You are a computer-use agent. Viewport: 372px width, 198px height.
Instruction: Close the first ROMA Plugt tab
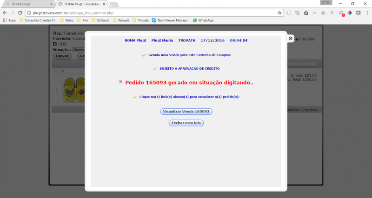(52, 4)
